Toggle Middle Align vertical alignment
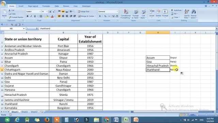Viewport: 218px width, 123px height. 63,11
